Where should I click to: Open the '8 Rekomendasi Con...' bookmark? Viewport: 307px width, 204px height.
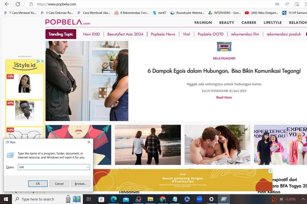point(131,13)
